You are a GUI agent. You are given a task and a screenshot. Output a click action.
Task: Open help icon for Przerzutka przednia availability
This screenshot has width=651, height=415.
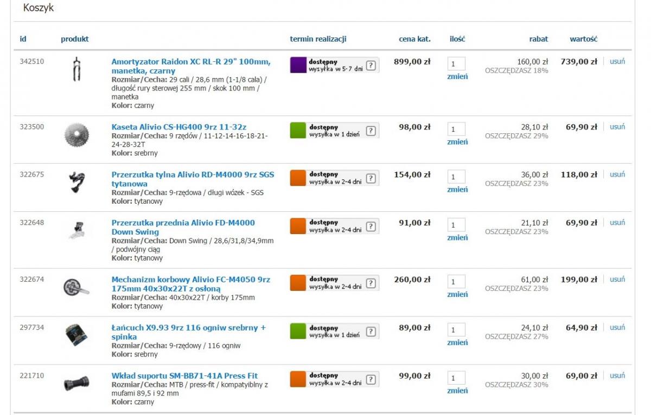coord(371,226)
